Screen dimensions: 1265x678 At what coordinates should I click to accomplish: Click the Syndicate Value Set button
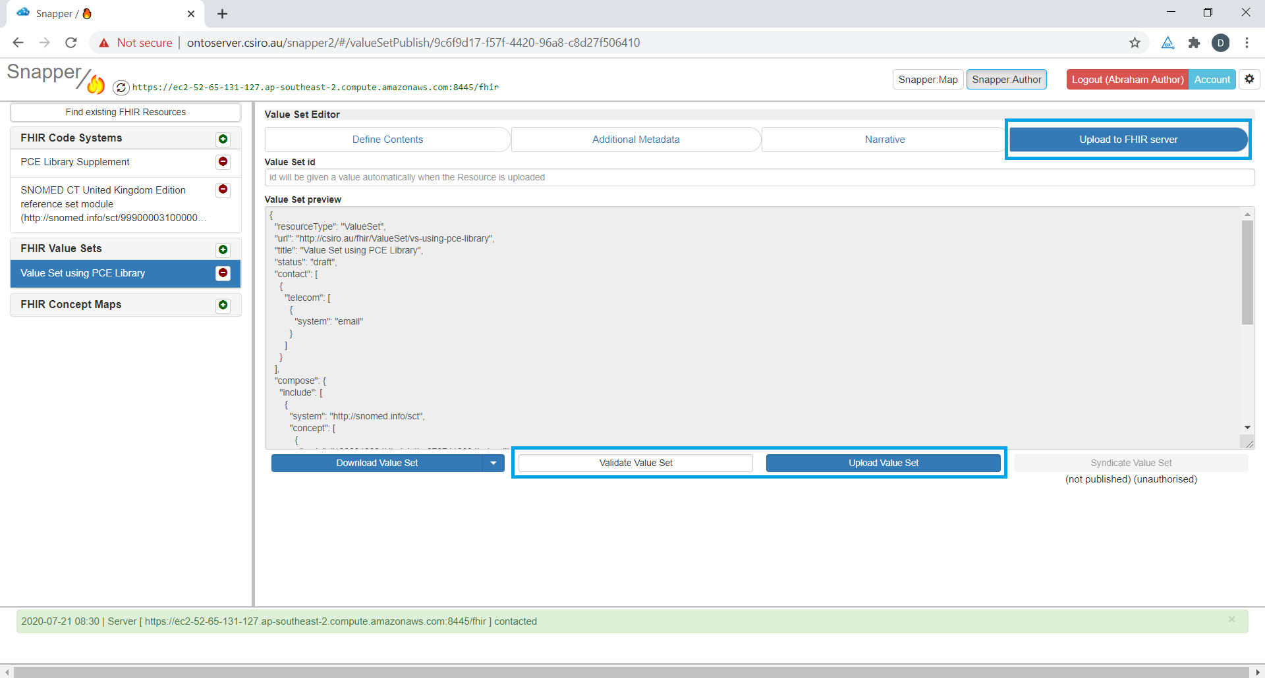tap(1131, 463)
